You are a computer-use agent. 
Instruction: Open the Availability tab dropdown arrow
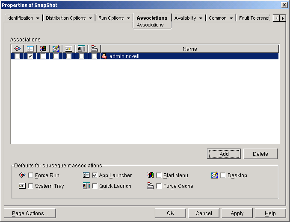tap(201, 18)
